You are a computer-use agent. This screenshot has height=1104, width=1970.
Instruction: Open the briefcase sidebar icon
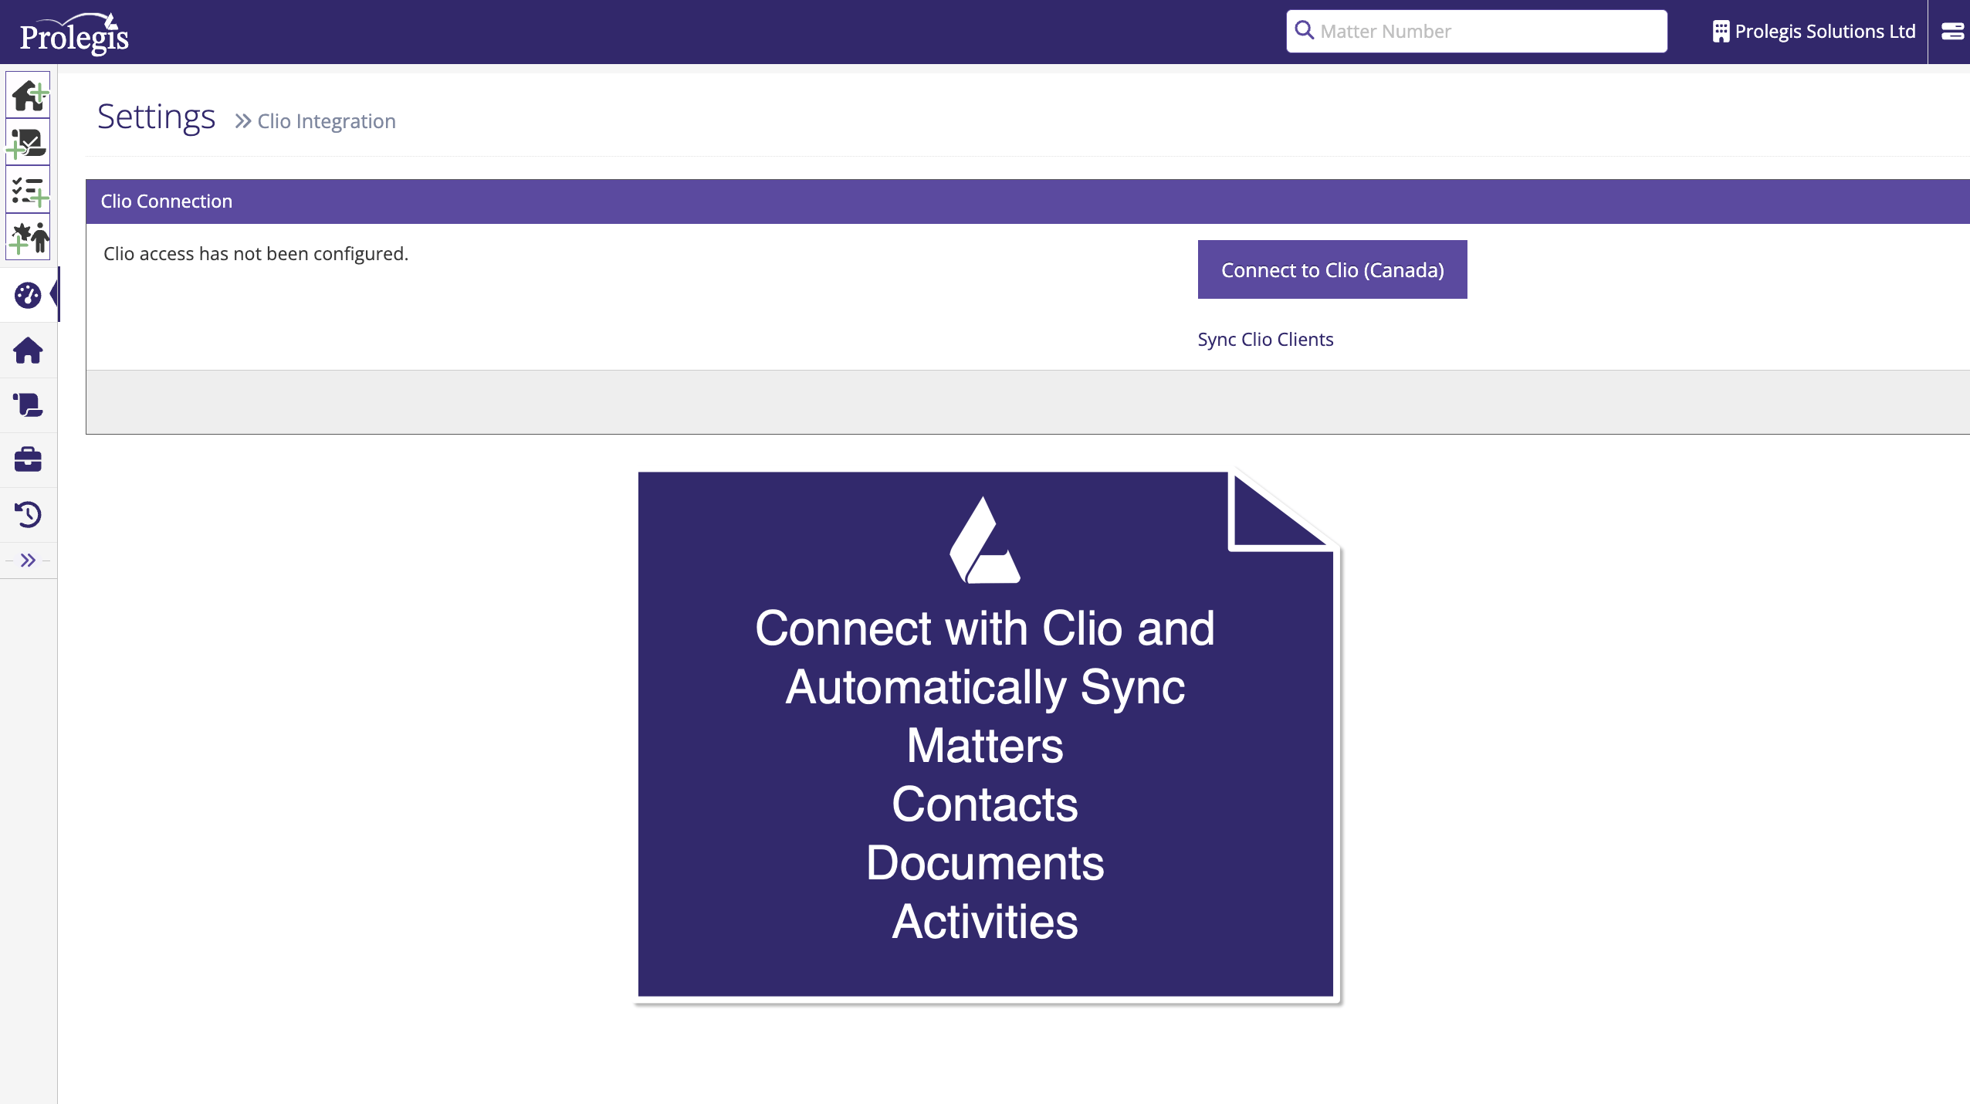pyautogui.click(x=28, y=459)
